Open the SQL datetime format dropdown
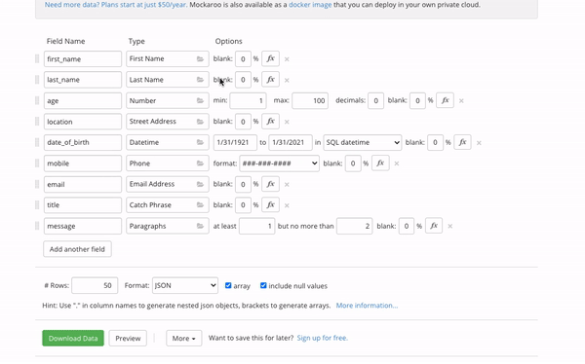The width and height of the screenshot is (585, 364). pos(363,142)
